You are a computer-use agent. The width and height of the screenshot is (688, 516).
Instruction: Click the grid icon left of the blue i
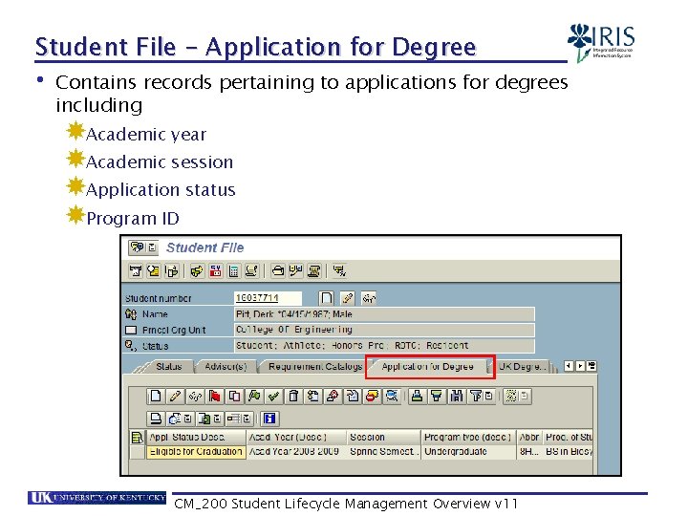[233, 419]
